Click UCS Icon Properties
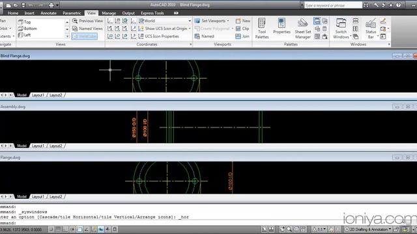 pos(158,36)
